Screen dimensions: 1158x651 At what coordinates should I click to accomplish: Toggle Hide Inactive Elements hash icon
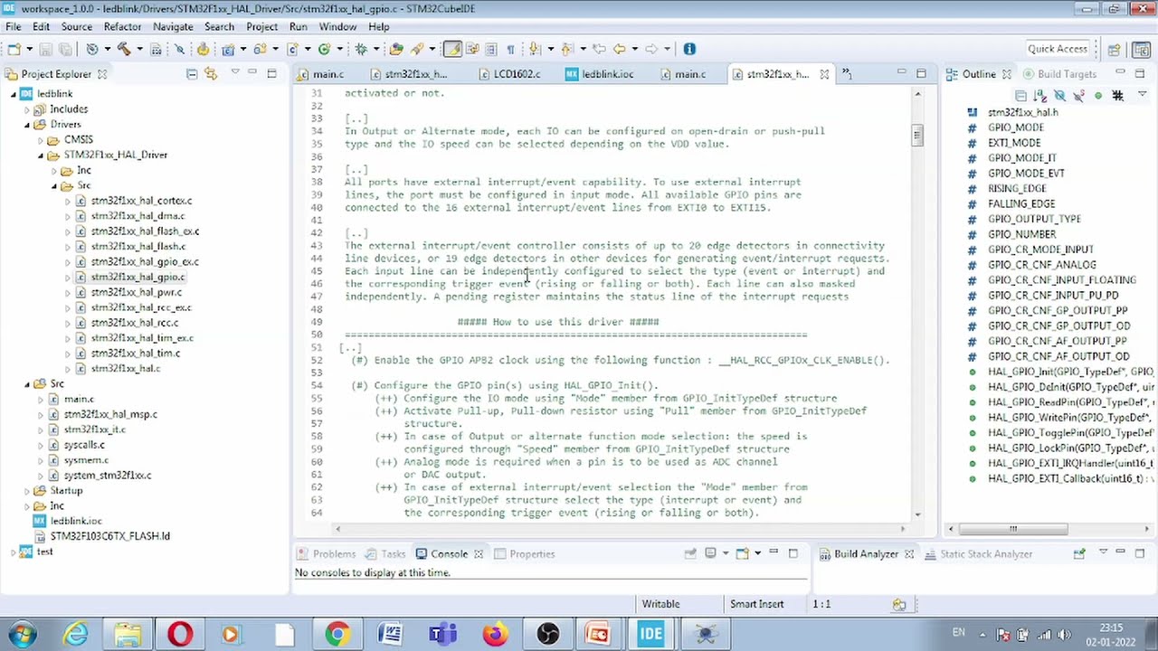coord(1117,96)
